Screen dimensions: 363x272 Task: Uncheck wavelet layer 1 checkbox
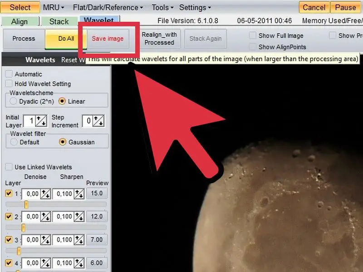(9, 194)
